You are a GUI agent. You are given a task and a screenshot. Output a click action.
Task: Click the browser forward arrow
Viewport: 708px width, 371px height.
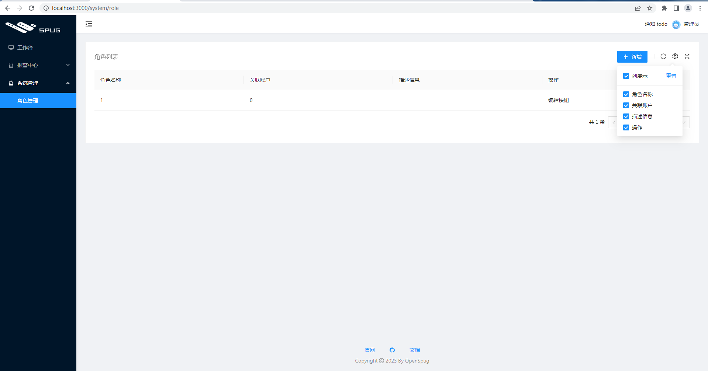20,8
